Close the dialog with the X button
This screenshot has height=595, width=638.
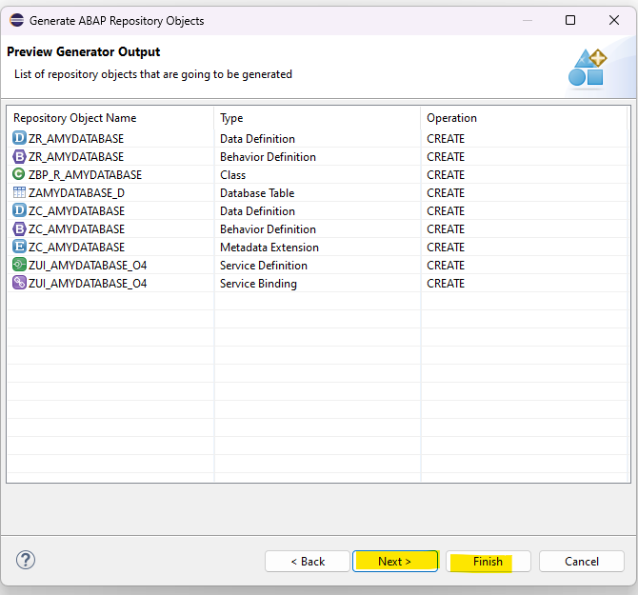tap(614, 20)
